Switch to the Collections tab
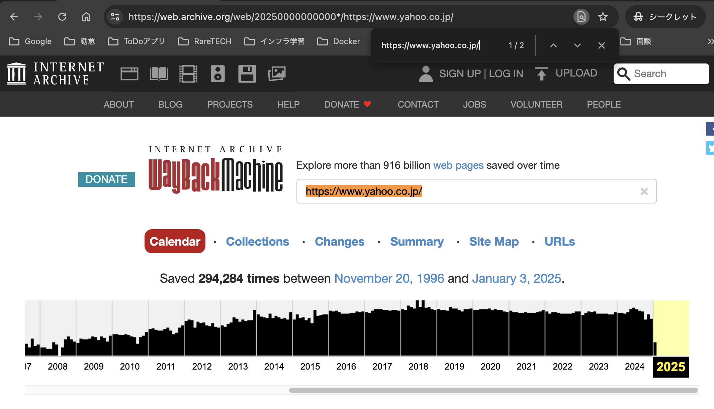This screenshot has height=409, width=714. pos(258,241)
